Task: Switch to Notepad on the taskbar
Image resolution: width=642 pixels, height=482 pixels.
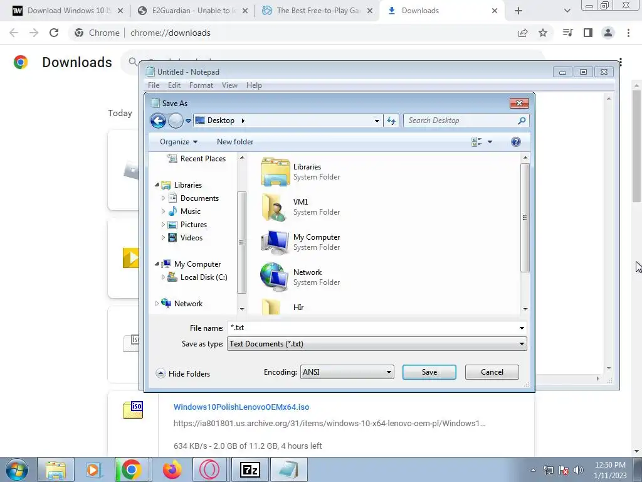Action: point(288,469)
